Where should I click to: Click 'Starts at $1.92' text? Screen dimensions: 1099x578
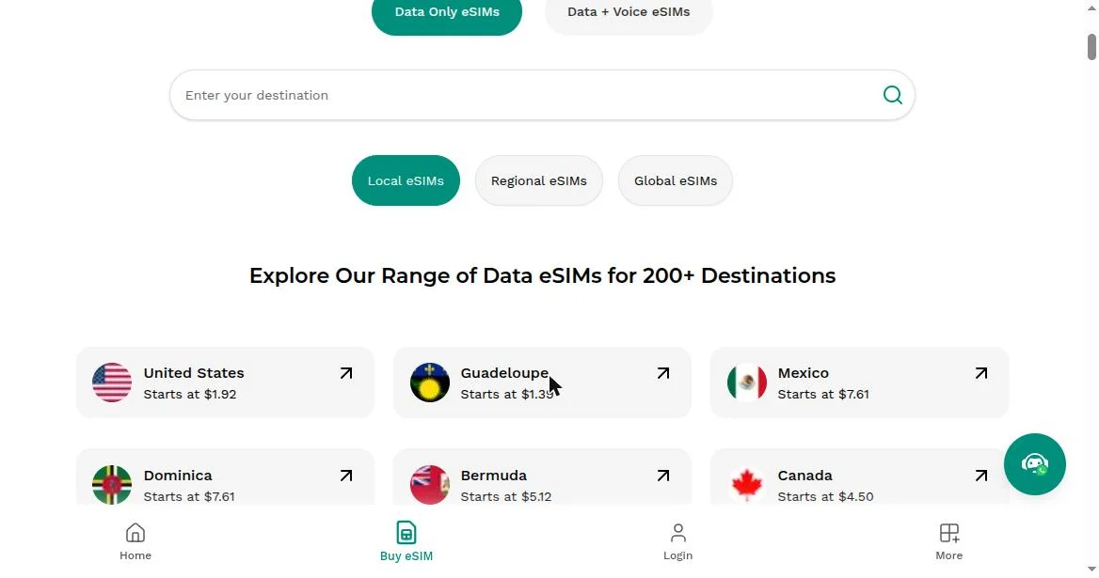point(190,394)
